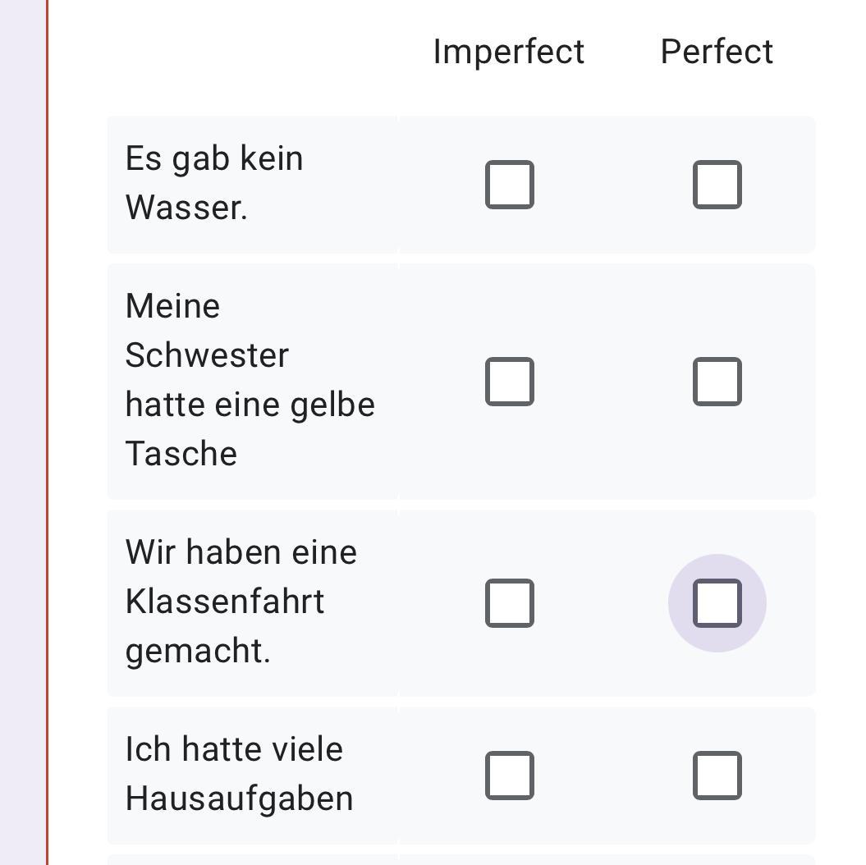Tick Perfect for 'Meine Schwester hatte eine gelbe Tasche'
Viewport: 866px width, 865px height.
tap(717, 382)
